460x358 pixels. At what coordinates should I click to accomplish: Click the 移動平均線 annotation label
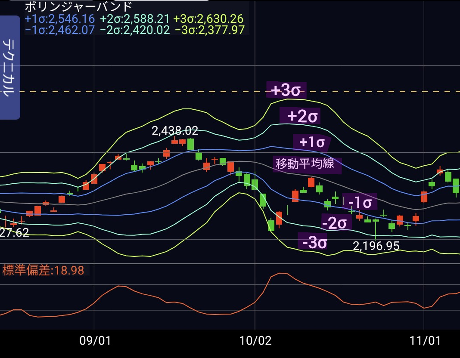click(x=308, y=164)
